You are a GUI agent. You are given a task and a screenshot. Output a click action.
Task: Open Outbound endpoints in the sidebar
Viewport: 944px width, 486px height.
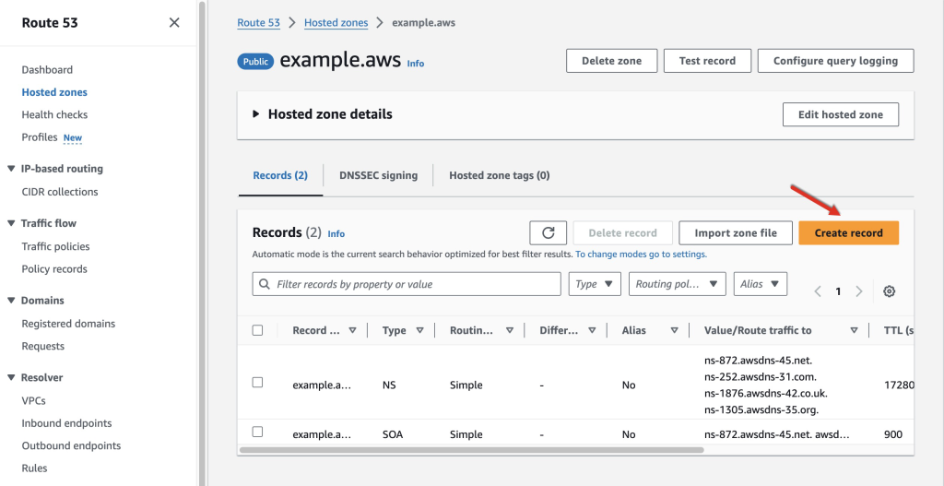click(71, 445)
